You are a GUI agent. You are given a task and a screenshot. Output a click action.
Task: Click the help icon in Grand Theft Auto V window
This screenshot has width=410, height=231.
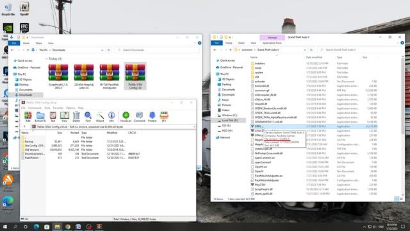point(402,43)
